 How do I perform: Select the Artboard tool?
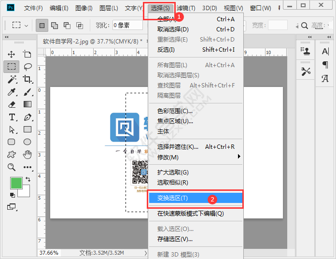[27, 54]
